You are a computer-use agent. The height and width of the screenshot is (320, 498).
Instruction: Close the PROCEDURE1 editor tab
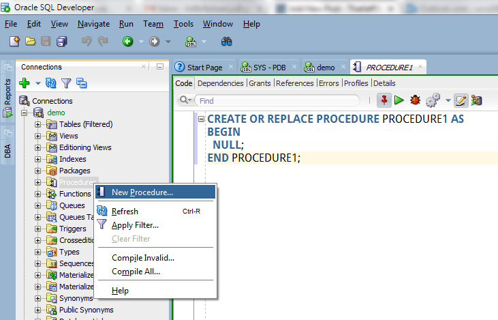pyautogui.click(x=420, y=67)
